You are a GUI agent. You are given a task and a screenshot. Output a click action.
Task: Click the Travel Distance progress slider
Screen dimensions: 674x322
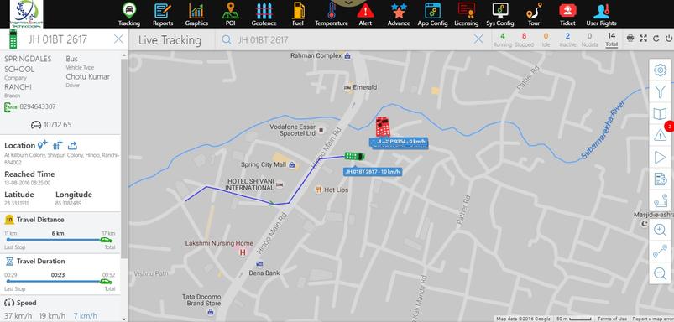[60, 240]
